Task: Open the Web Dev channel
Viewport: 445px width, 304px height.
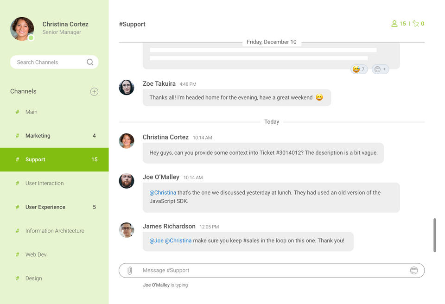Action: click(36, 254)
